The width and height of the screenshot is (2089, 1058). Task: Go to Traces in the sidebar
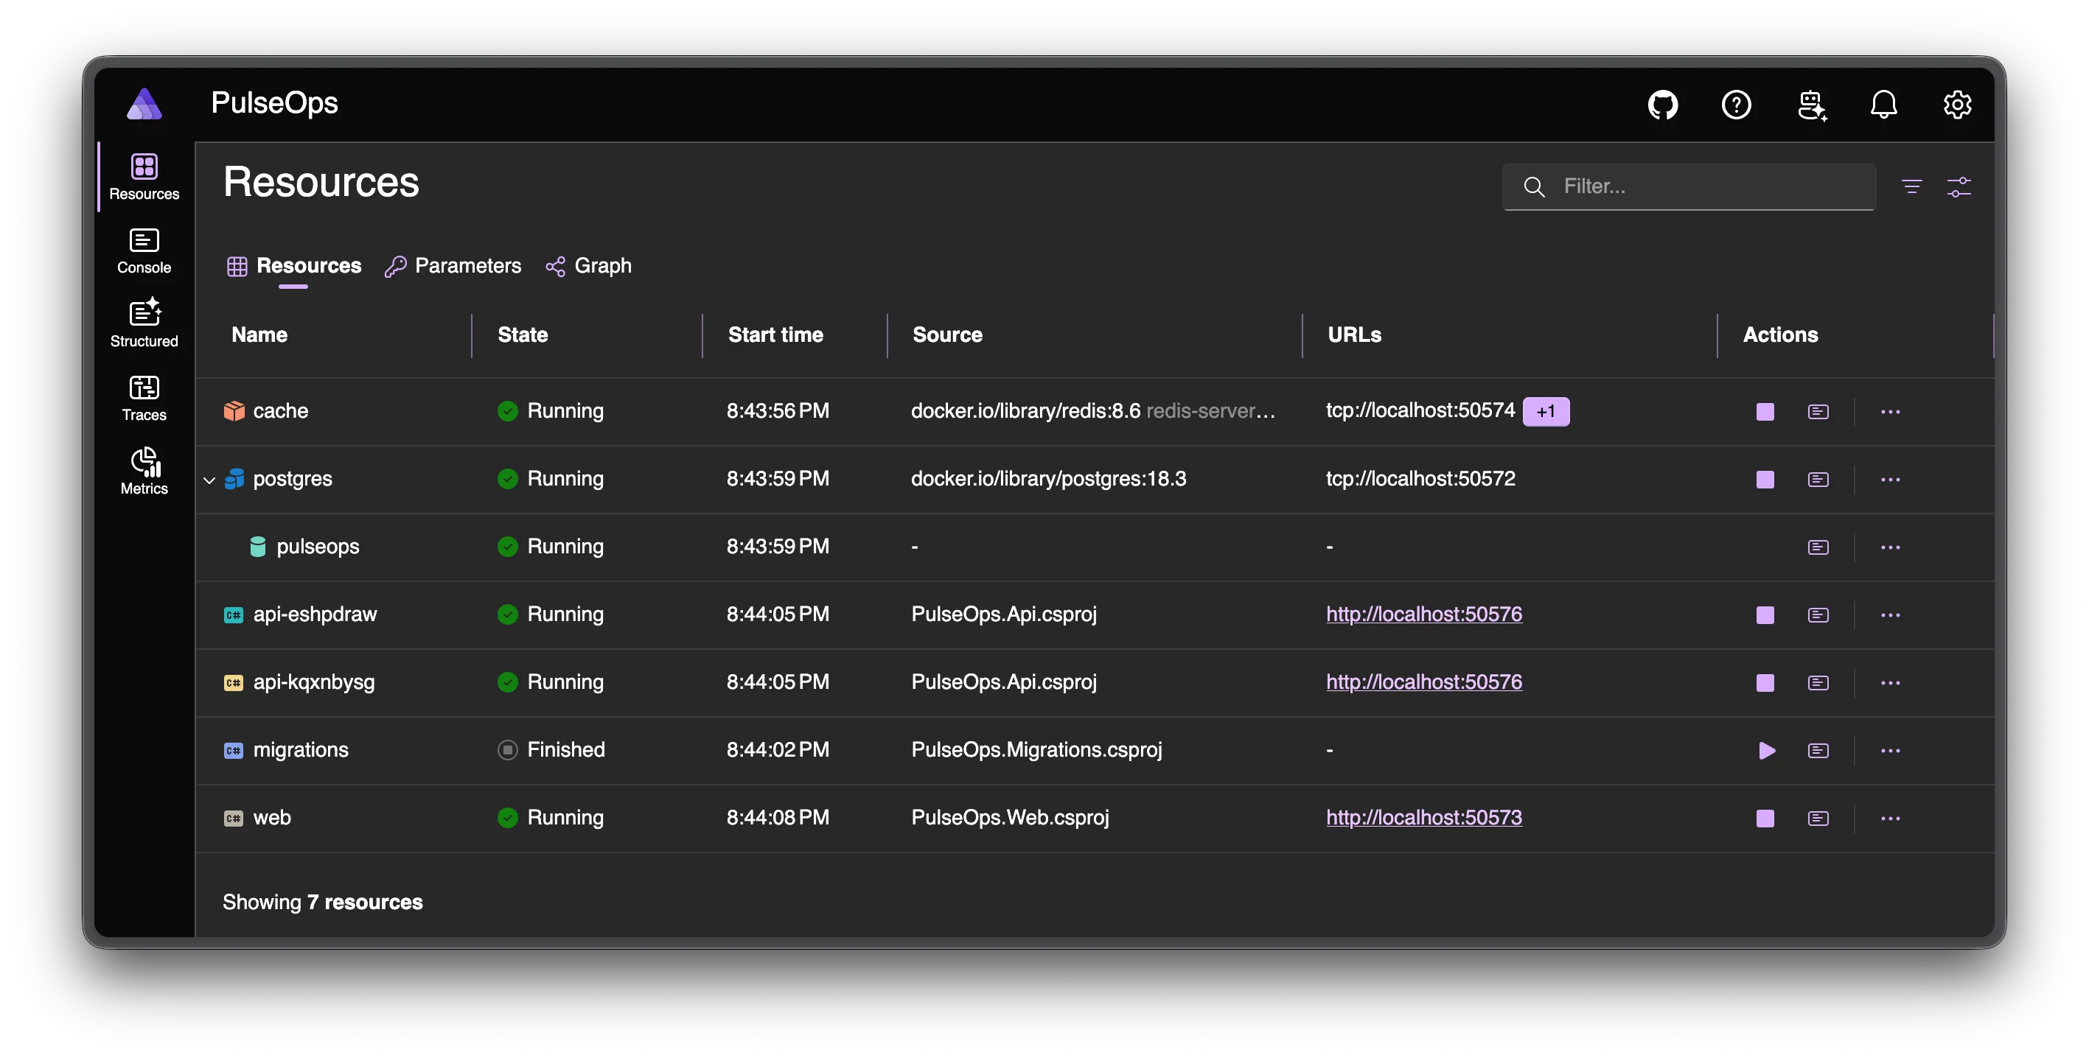coord(144,398)
